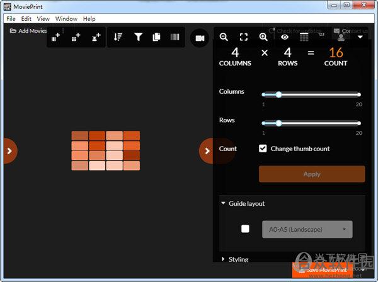Open the Window menu
Image resolution: width=378 pixels, height=282 pixels.
point(66,19)
